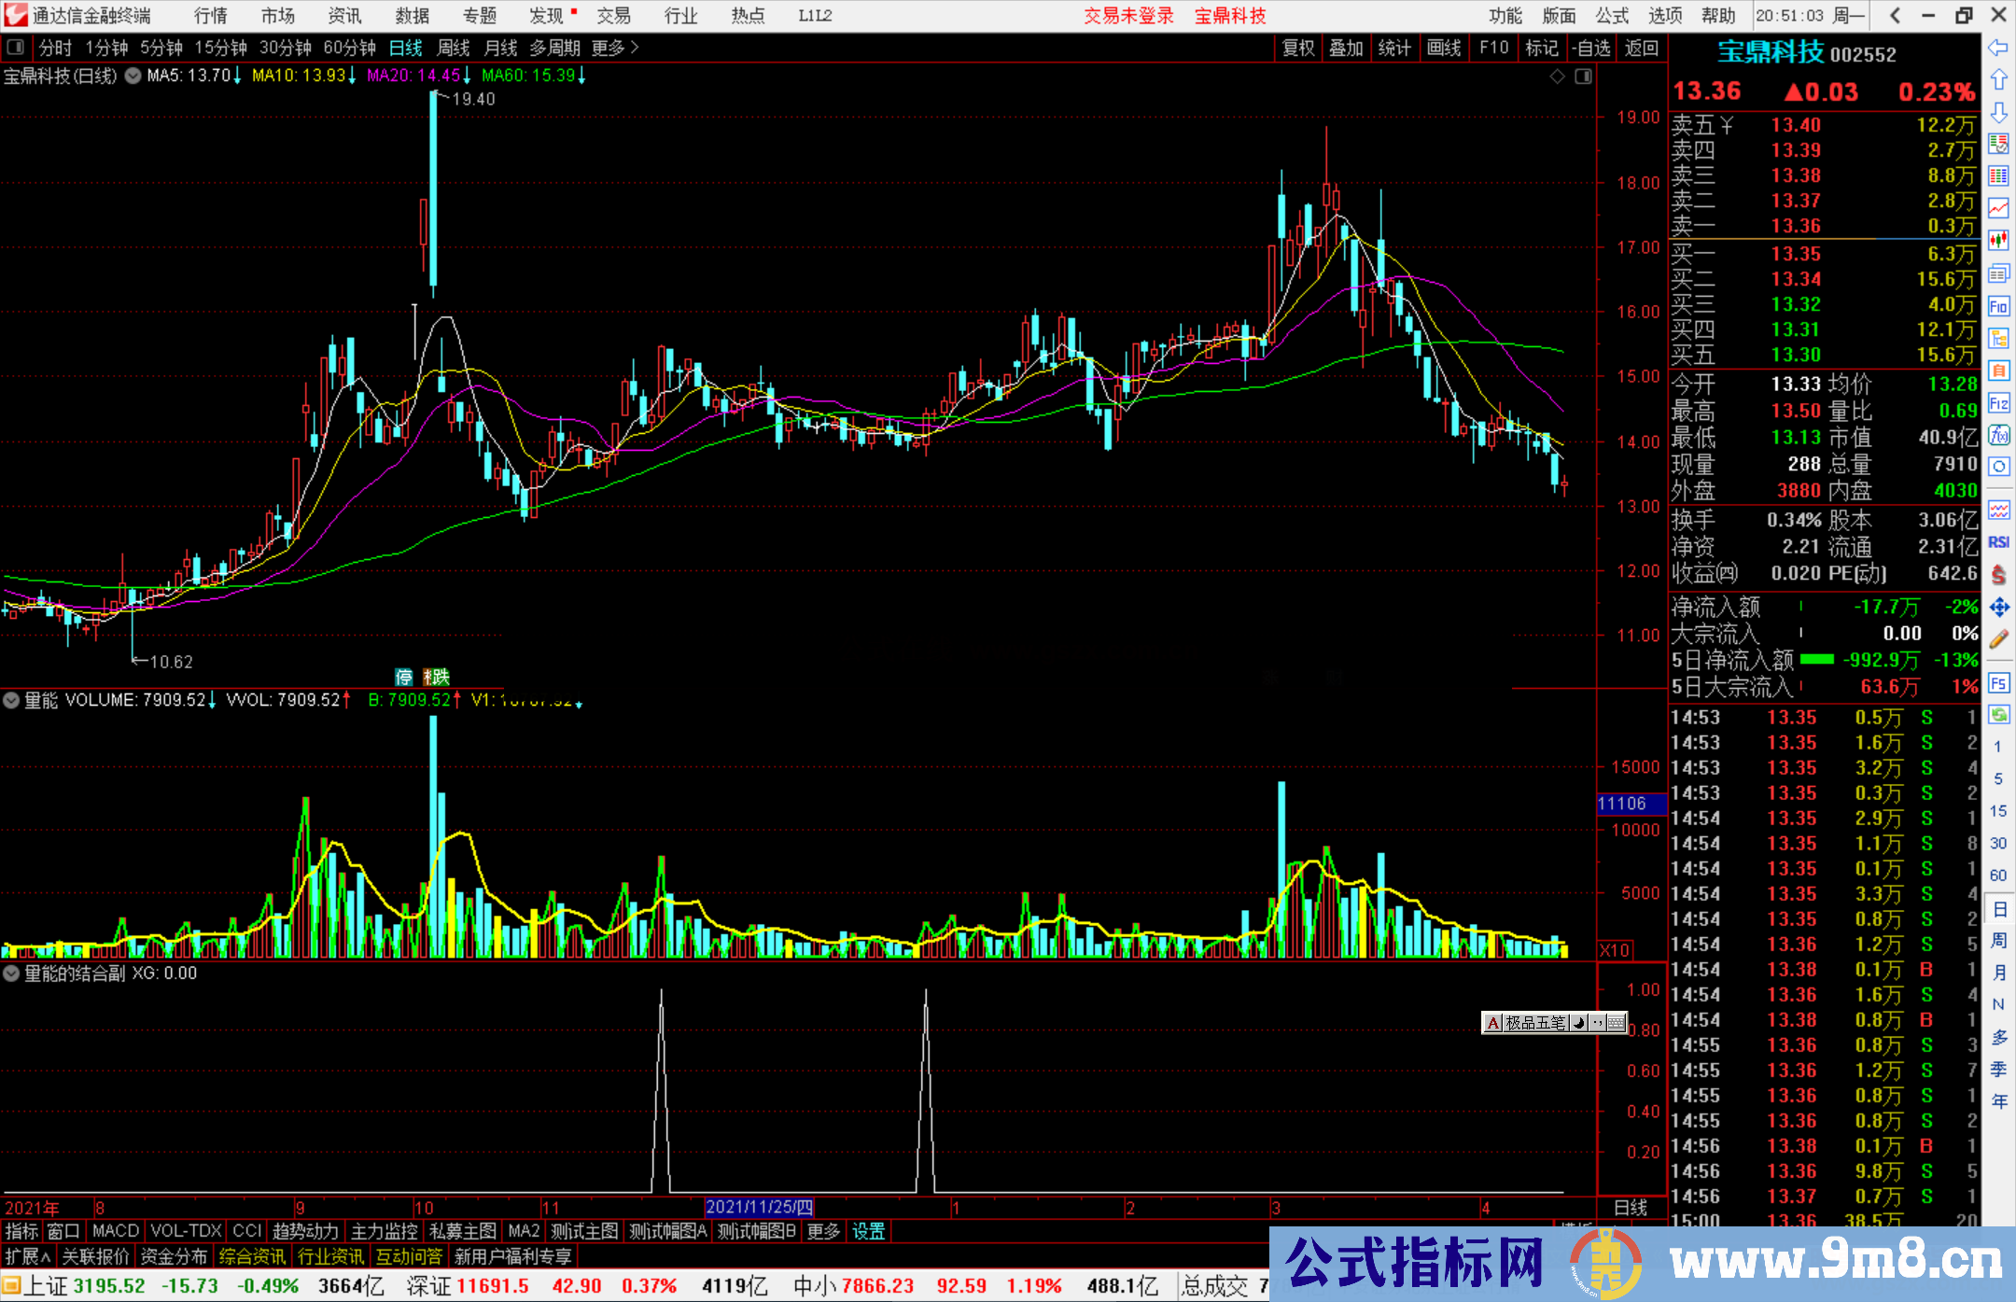Click the f(x) formula icon in sidebar
Screen dimensions: 2016x1302
[x=1998, y=435]
